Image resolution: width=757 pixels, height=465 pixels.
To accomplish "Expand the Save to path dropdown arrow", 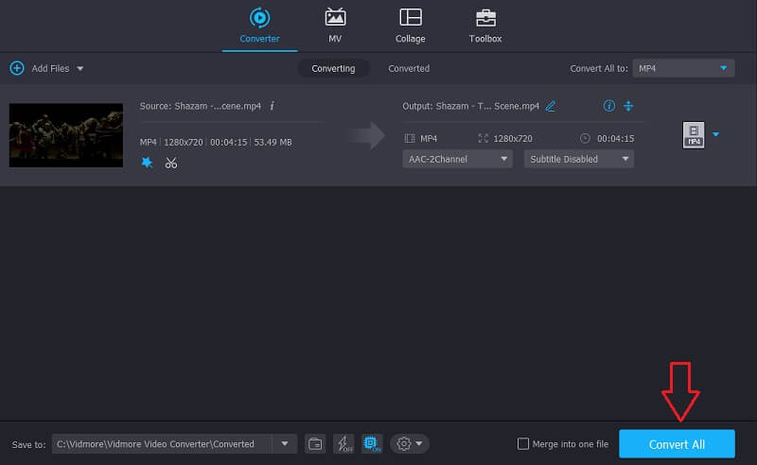I will (285, 443).
